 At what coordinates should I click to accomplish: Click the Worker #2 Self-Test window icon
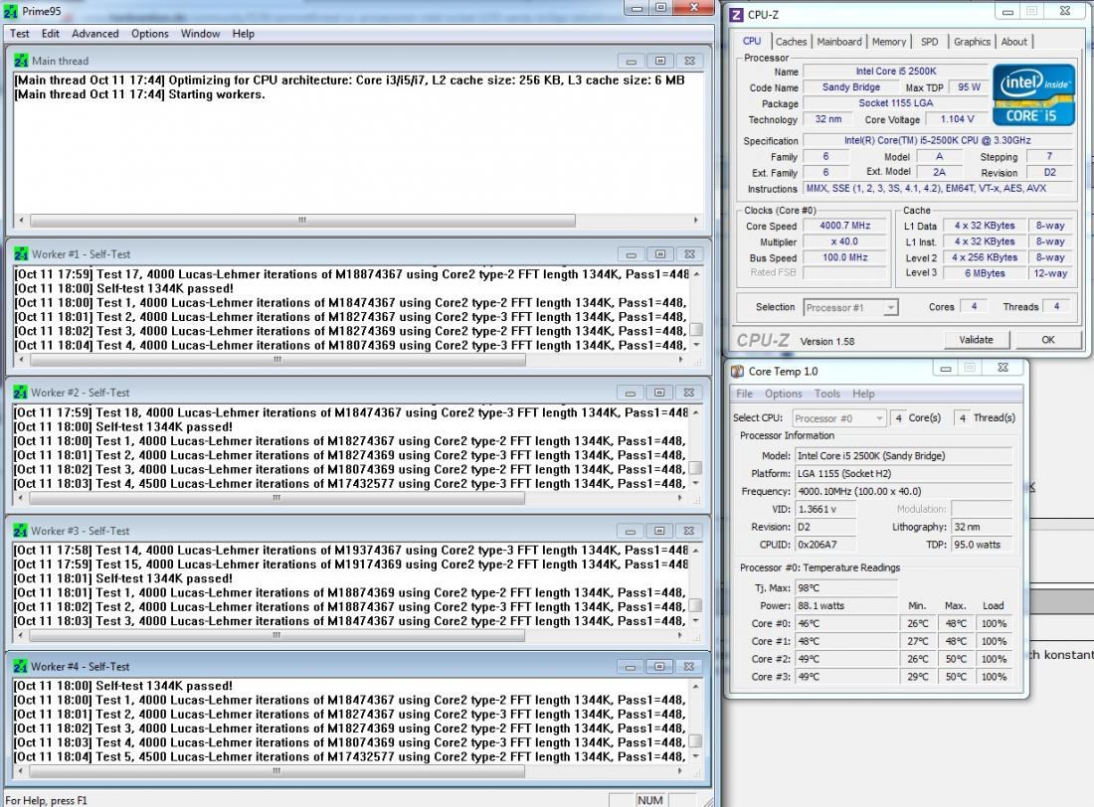click(21, 392)
